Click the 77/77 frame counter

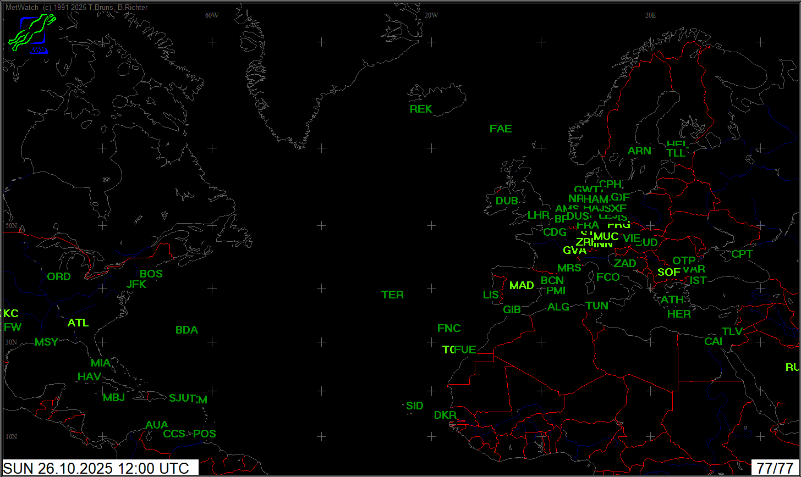[x=775, y=468]
